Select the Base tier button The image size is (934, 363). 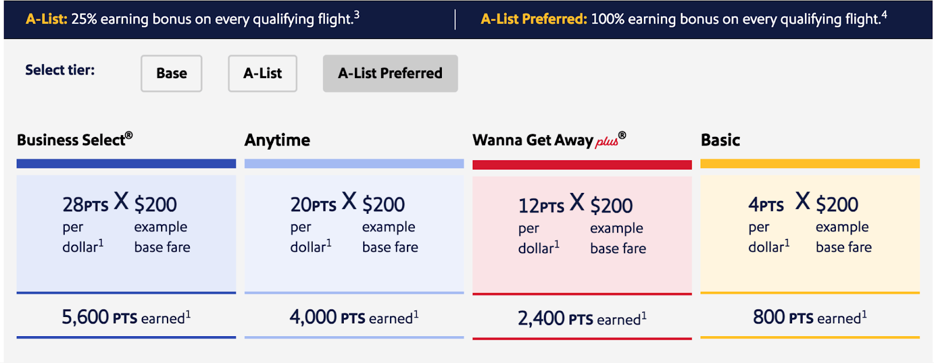tap(171, 73)
